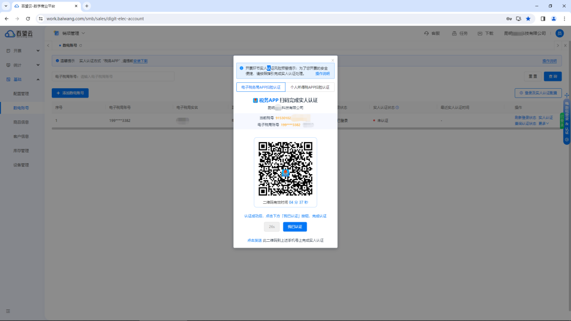Open 商品信息 in sidebar
The height and width of the screenshot is (321, 571).
click(21, 122)
